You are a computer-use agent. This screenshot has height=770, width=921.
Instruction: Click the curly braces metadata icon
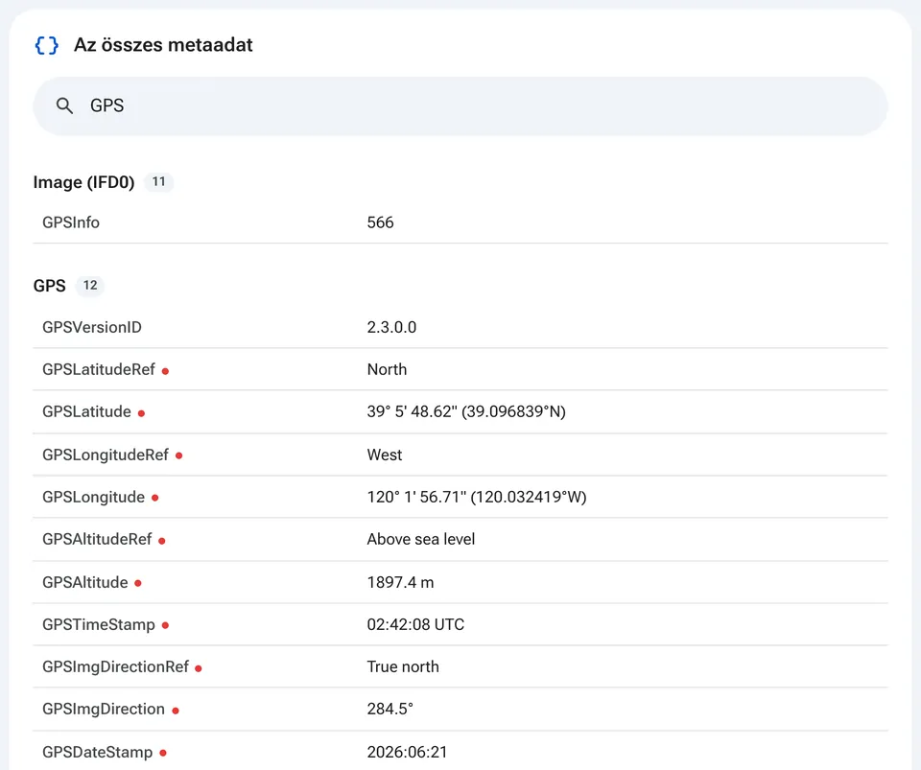(47, 45)
